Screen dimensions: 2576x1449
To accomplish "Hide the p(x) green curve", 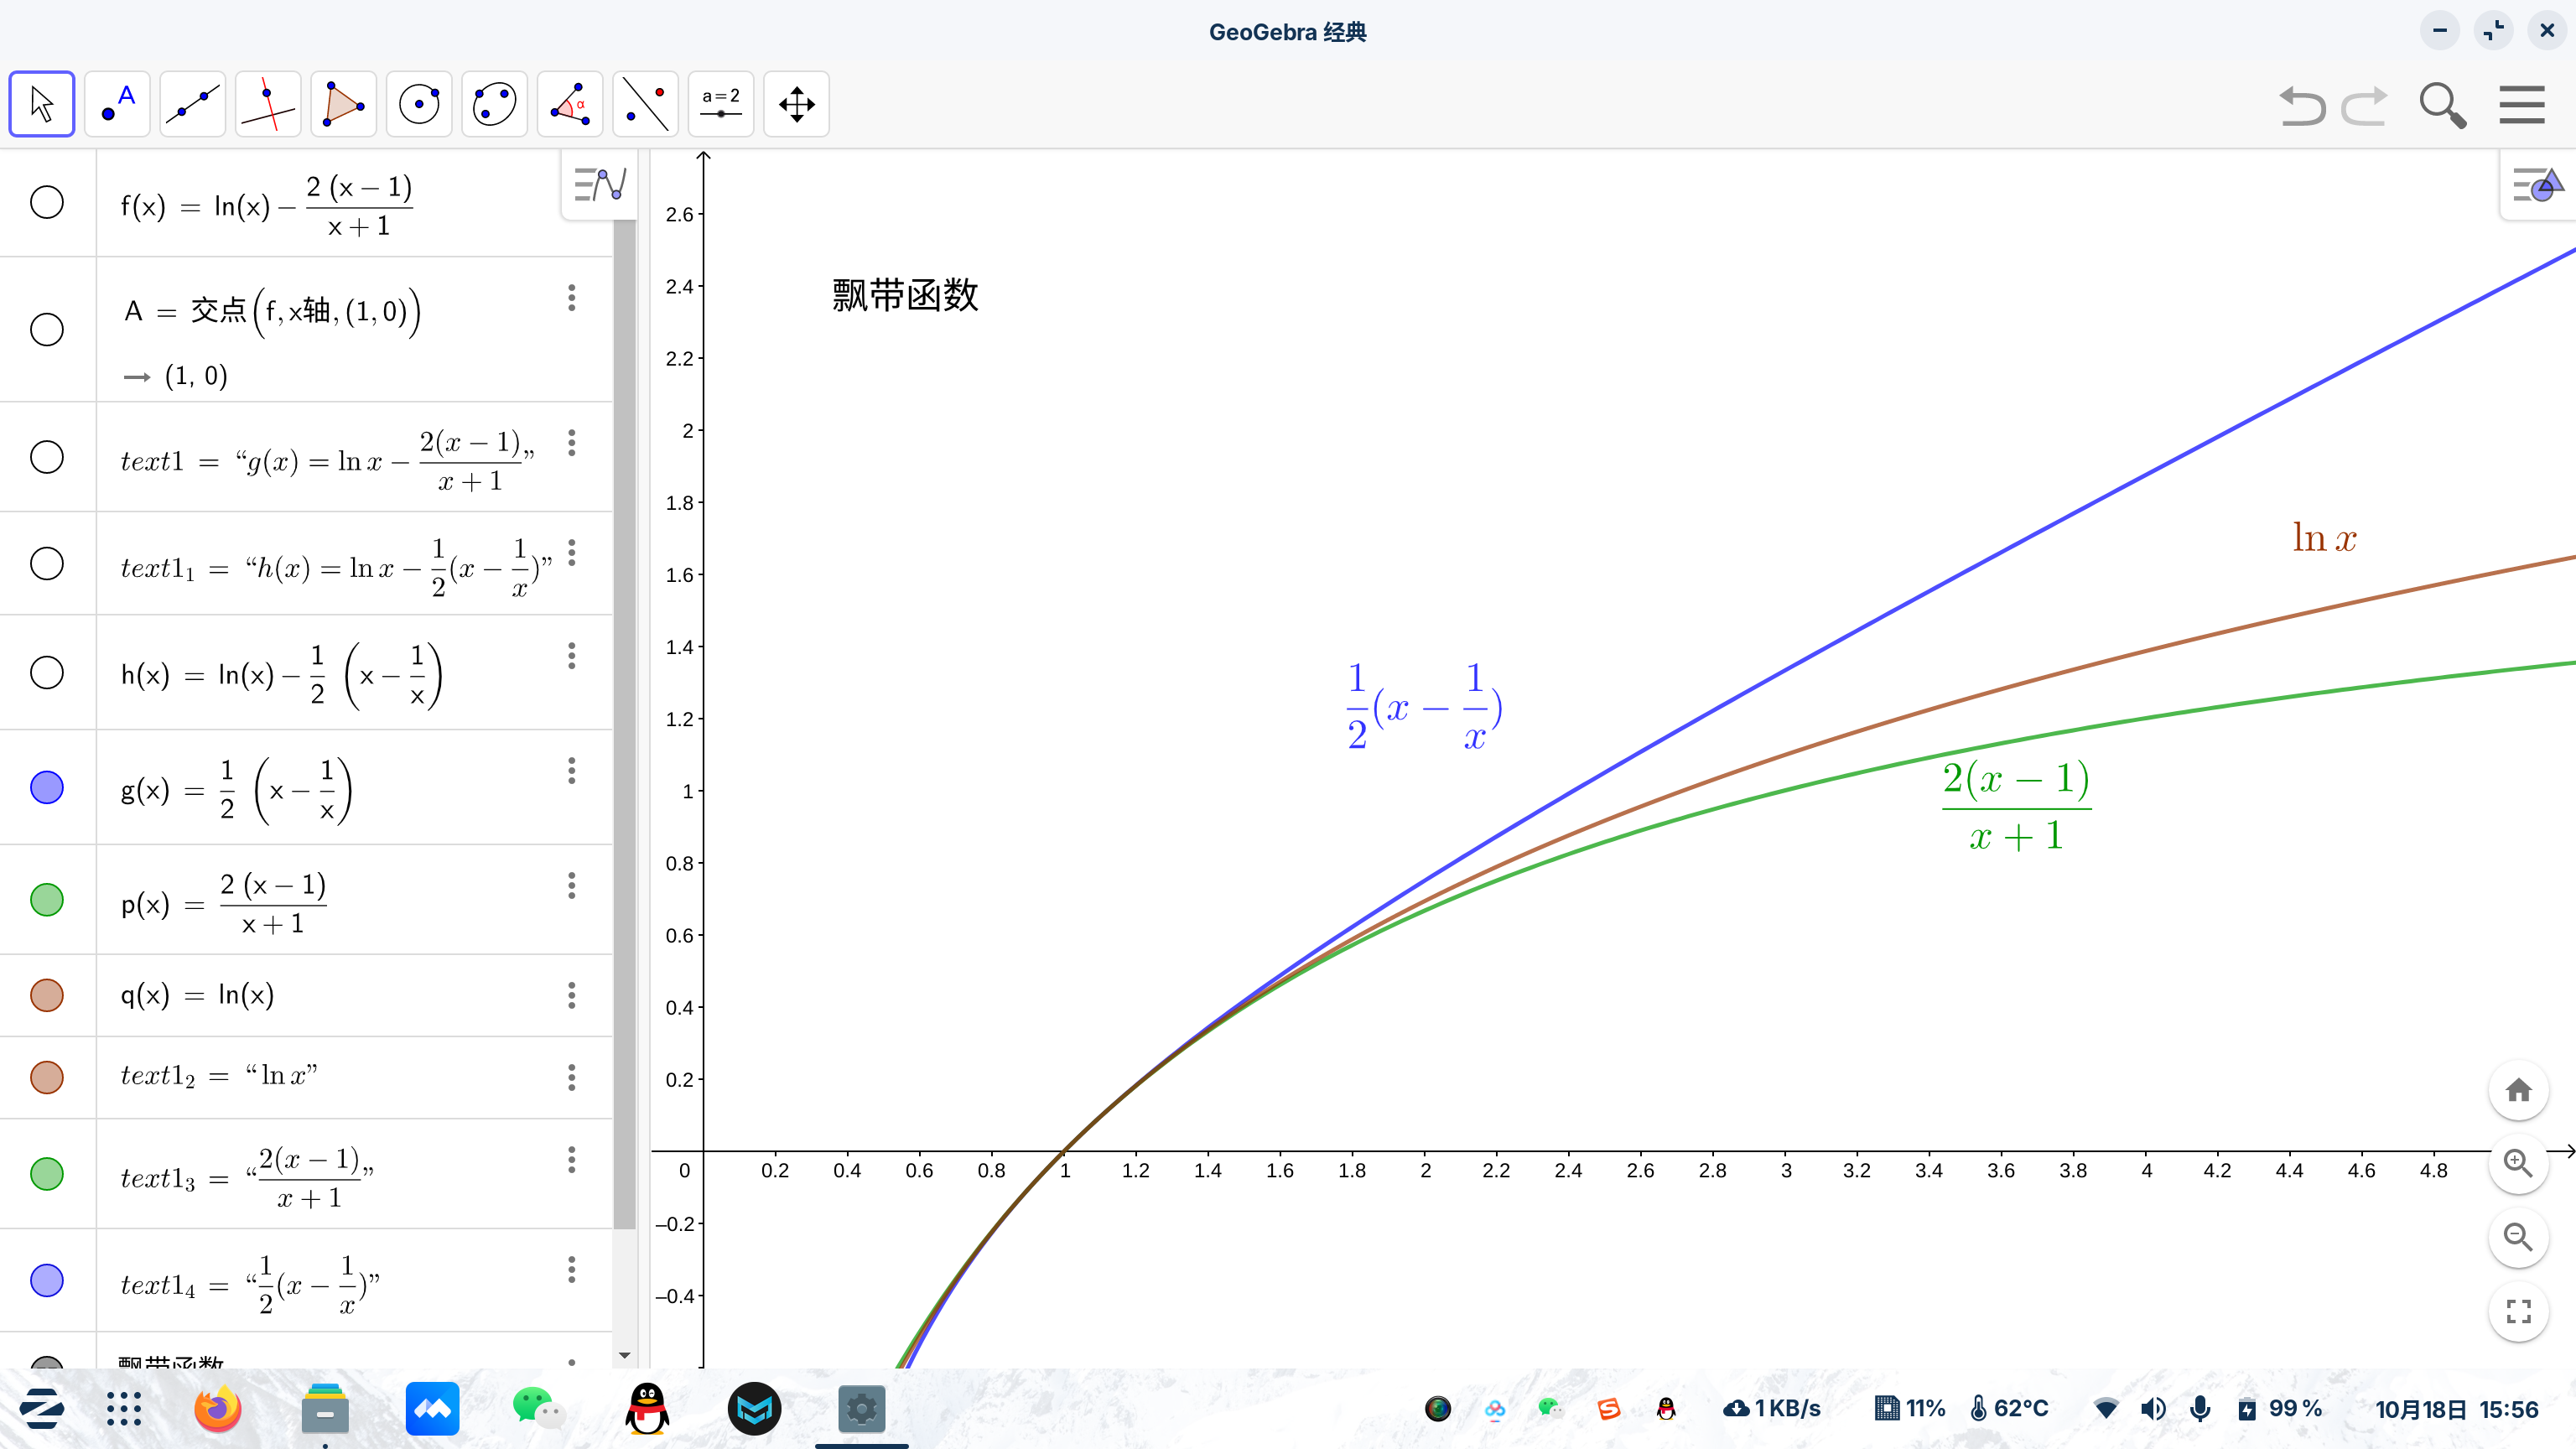I will (x=47, y=900).
